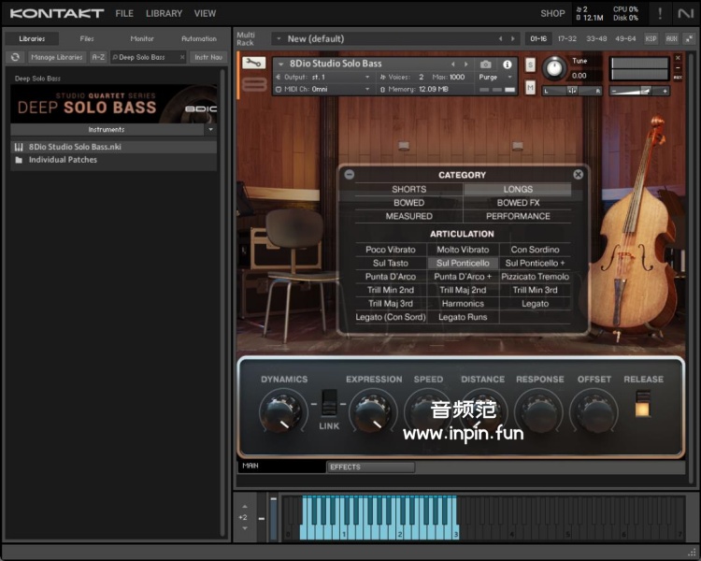Open the instrument info icon
Screen dimensions: 701x561
coord(508,65)
